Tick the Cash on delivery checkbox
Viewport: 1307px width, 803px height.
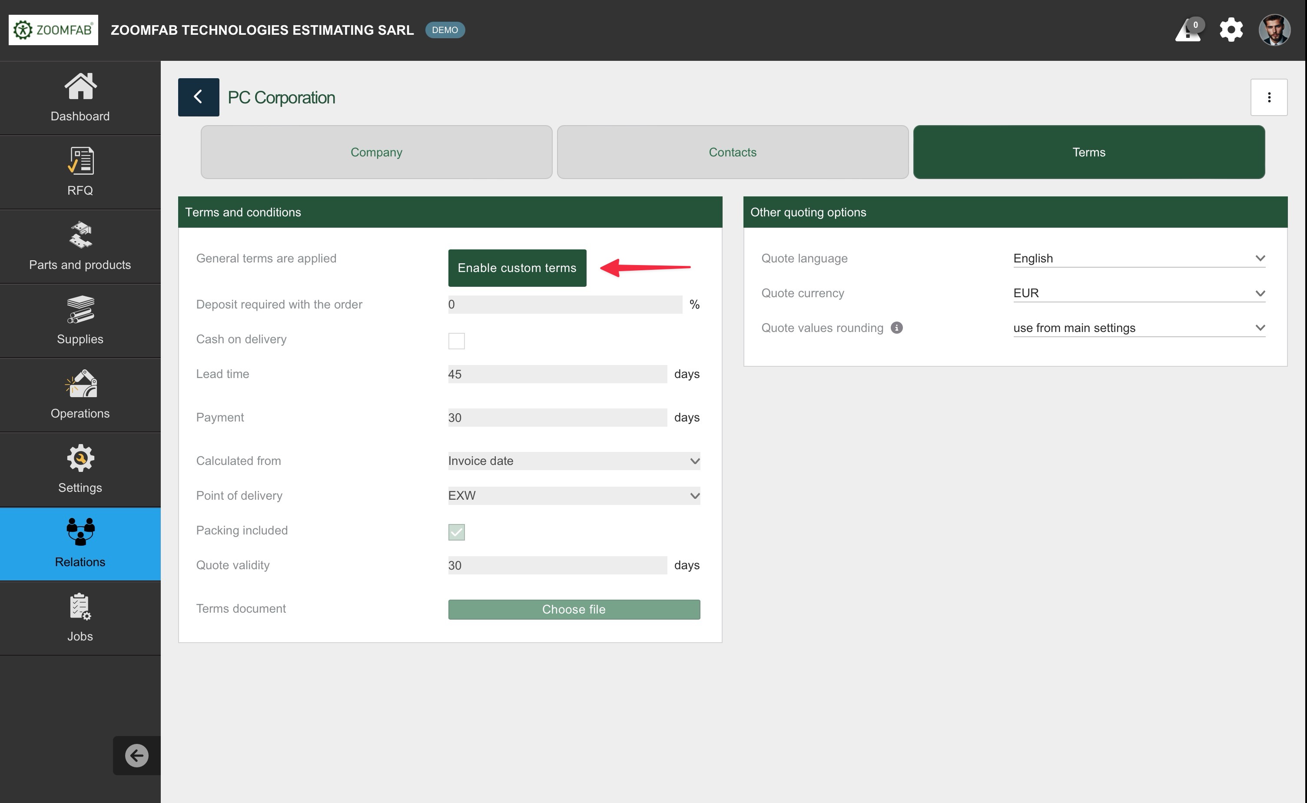tap(456, 341)
